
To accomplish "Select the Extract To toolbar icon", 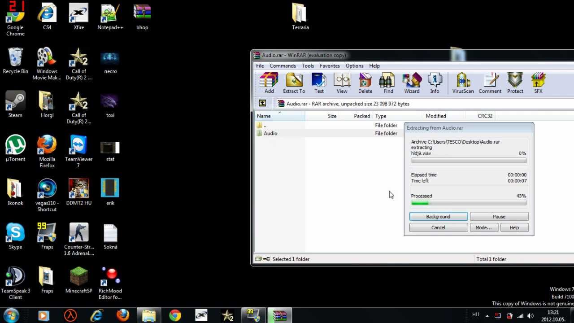I will point(294,83).
